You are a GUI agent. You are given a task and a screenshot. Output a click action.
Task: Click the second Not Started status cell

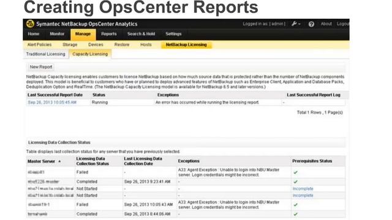(87, 196)
